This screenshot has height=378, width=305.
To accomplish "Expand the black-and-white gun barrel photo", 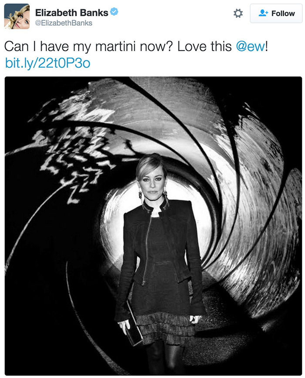I will [153, 226].
